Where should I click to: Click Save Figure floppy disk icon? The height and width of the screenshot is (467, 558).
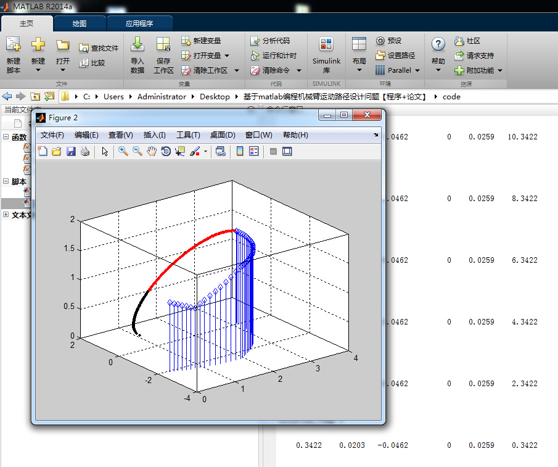[x=71, y=152]
